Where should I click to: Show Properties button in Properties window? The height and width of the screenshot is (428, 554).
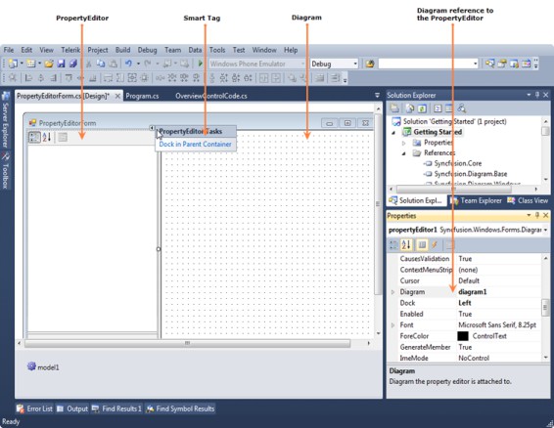point(422,244)
